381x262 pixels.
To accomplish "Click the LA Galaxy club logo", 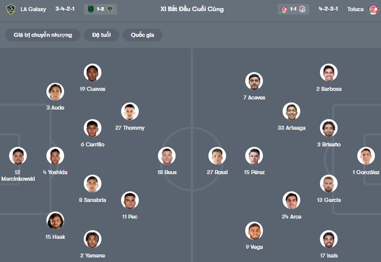I will coord(11,9).
